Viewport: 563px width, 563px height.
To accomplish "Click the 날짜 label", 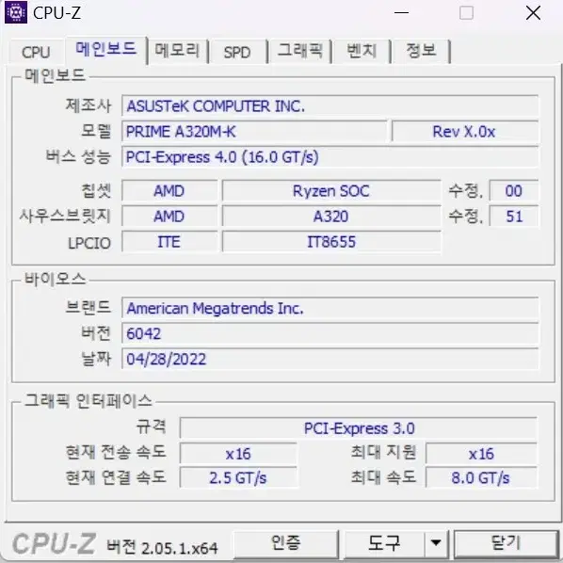I will coord(96,359).
